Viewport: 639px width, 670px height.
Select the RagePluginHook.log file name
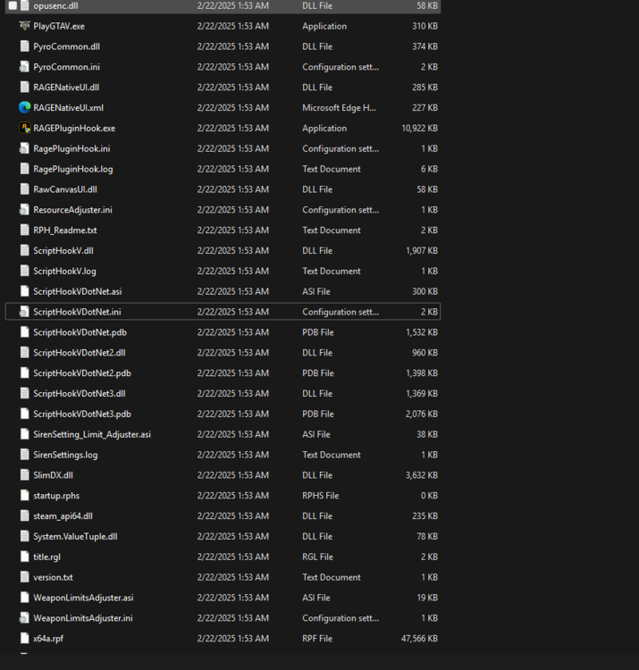tap(73, 169)
